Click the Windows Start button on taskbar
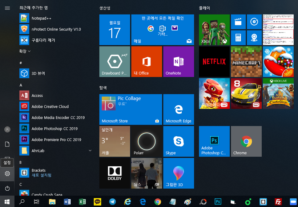The height and width of the screenshot is (207, 298). click(7, 202)
